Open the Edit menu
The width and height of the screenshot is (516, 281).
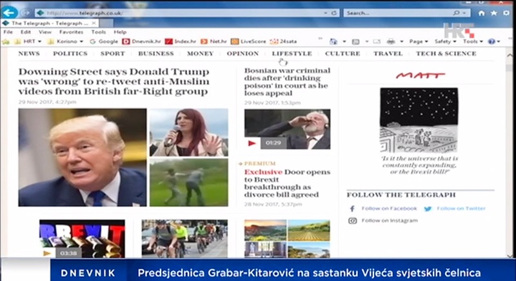(x=26, y=32)
